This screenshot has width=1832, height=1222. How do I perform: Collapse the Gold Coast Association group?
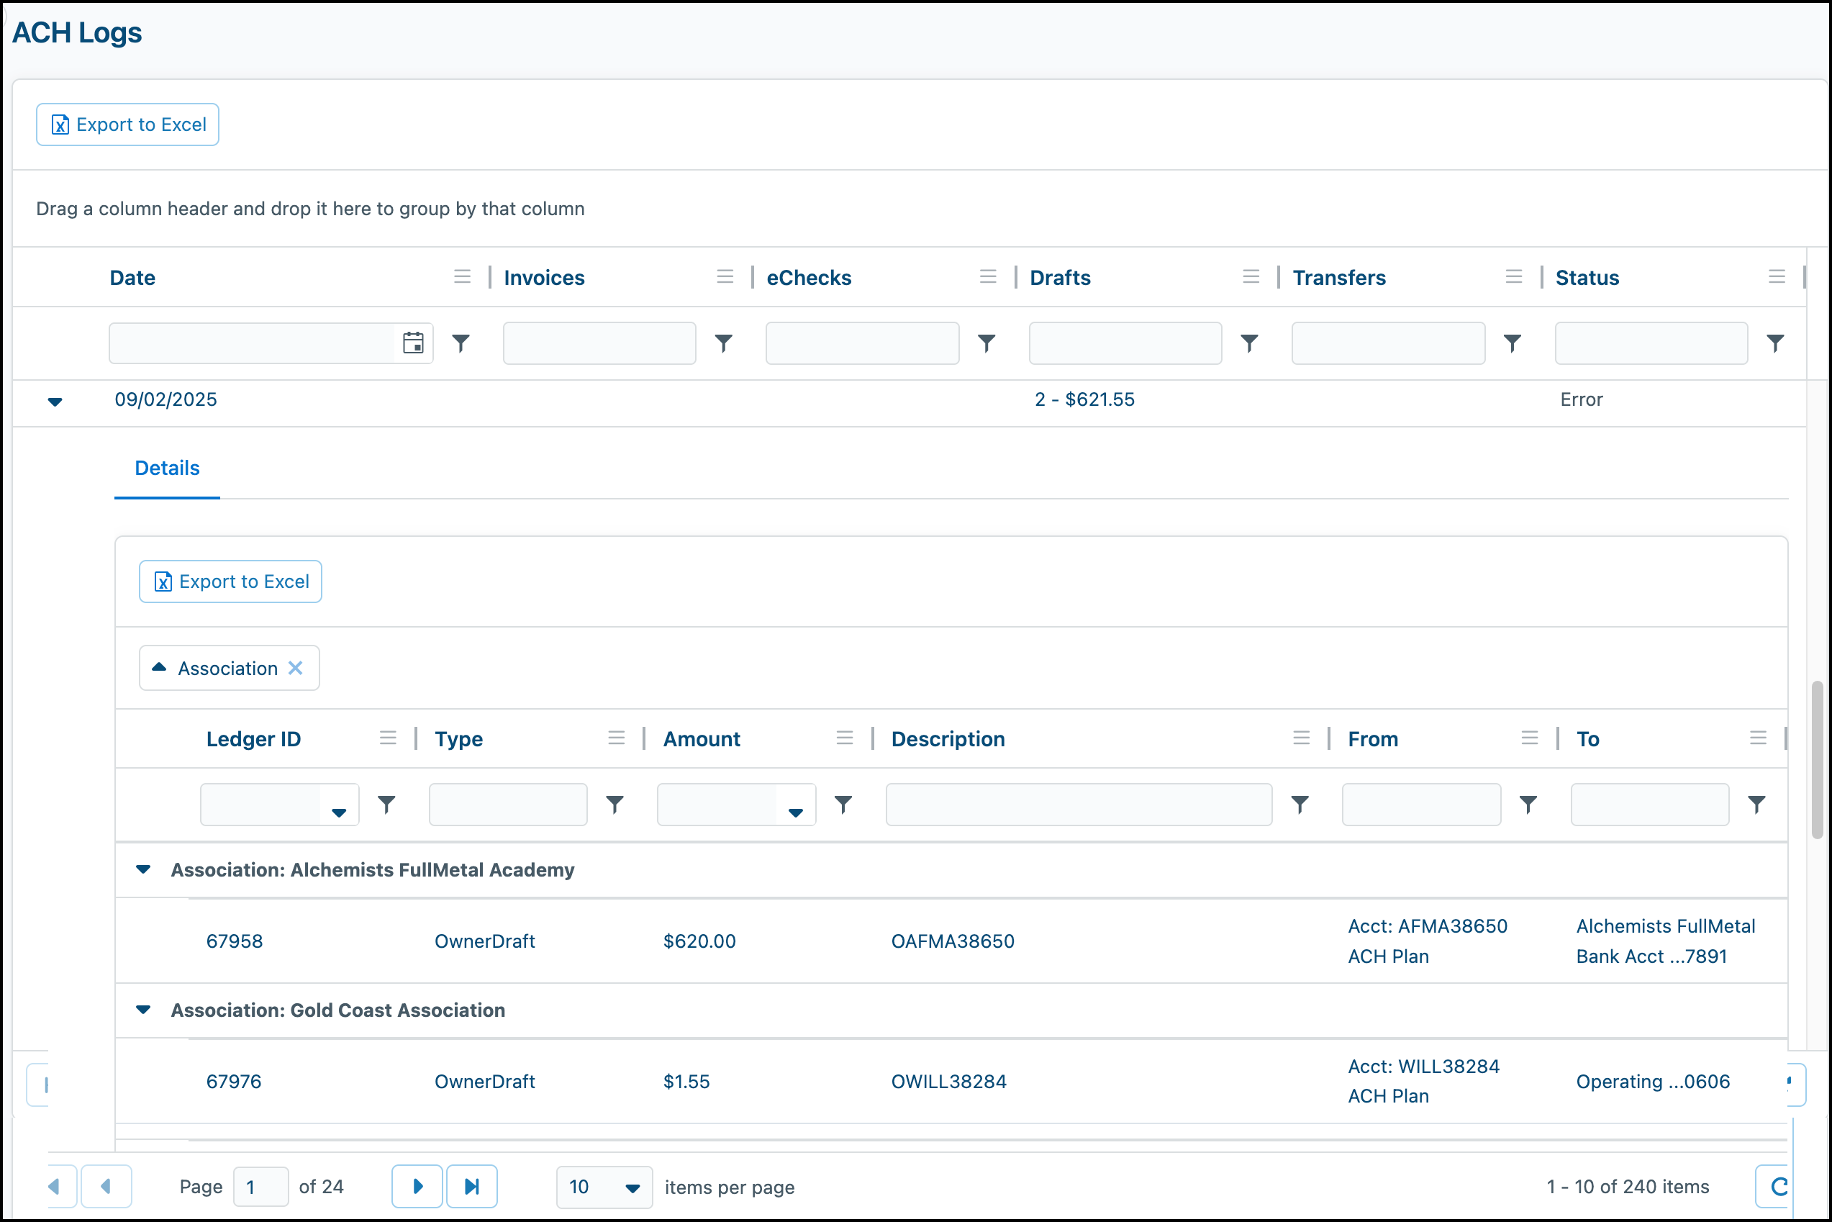143,1009
